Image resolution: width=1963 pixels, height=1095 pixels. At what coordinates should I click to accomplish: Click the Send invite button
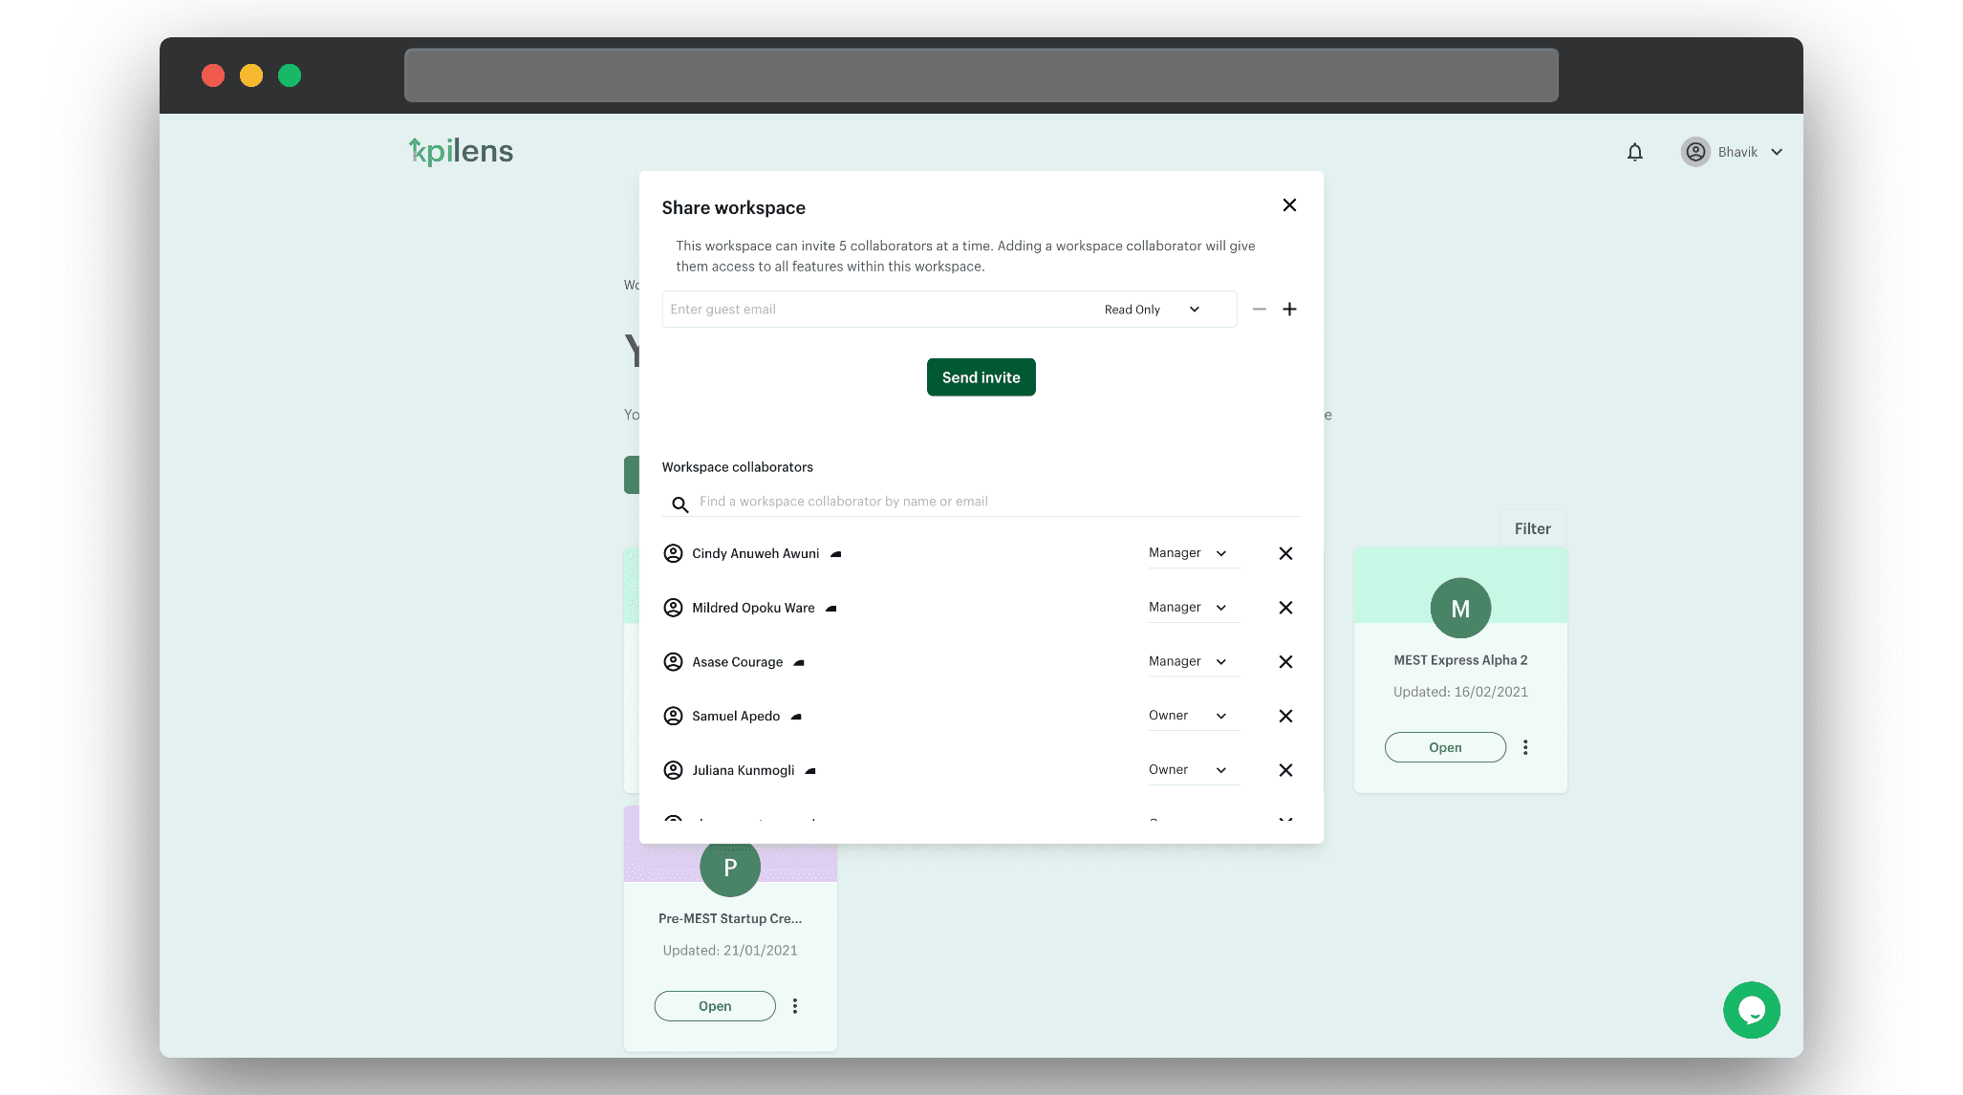tap(981, 377)
